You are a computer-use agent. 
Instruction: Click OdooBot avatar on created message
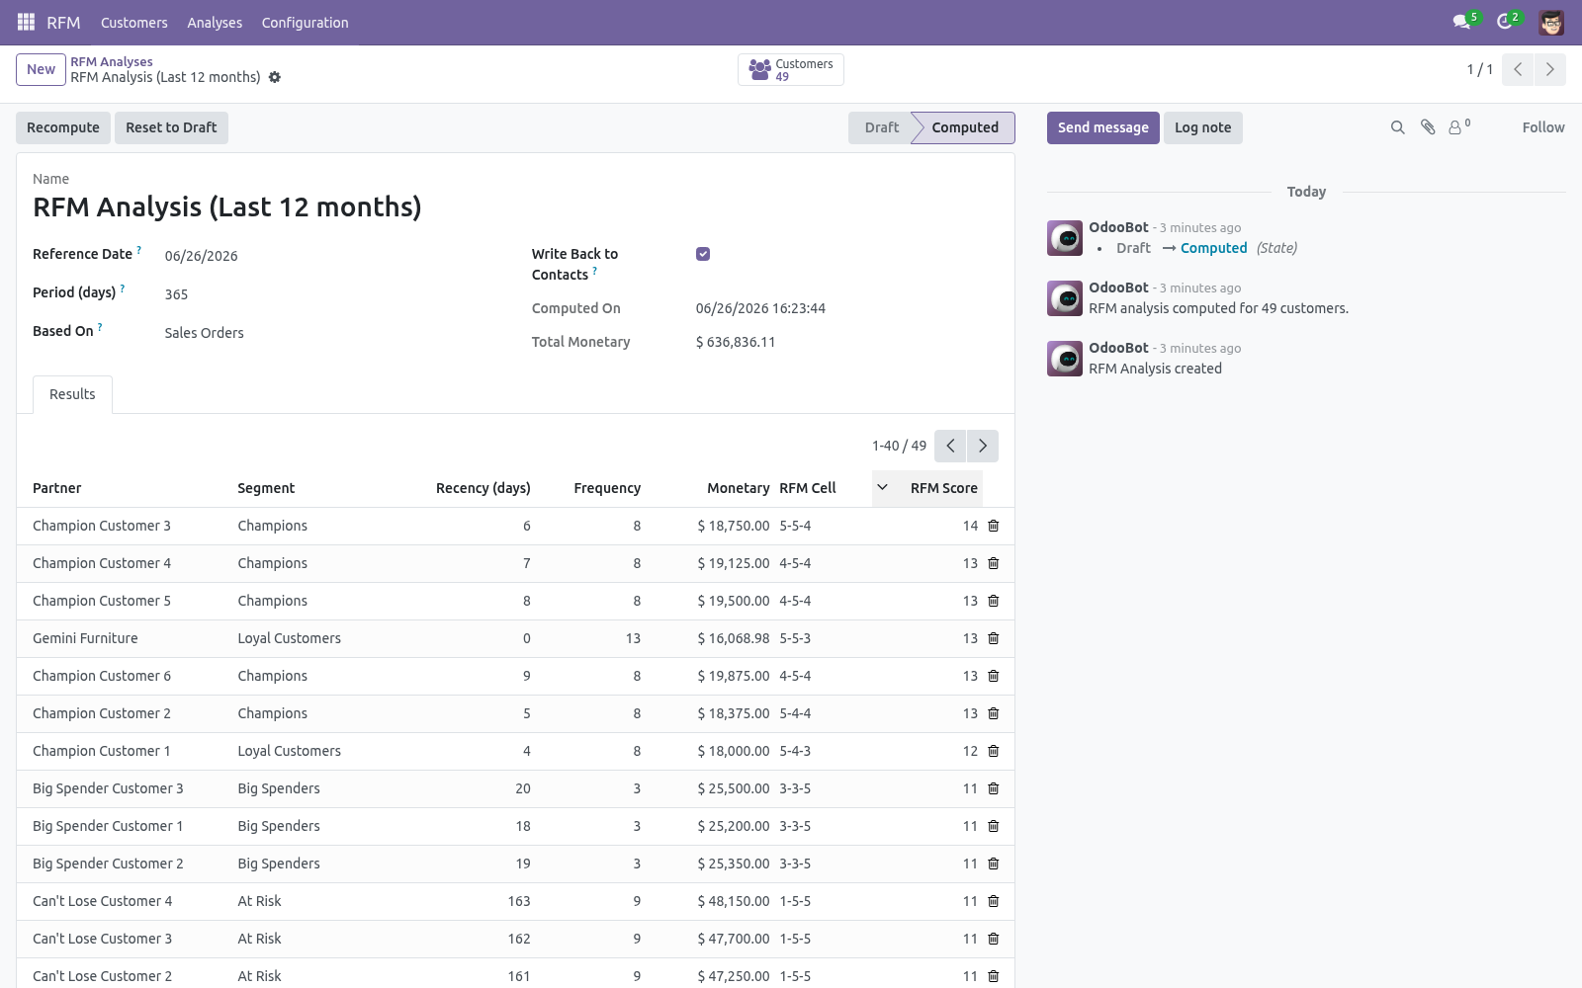click(1065, 359)
